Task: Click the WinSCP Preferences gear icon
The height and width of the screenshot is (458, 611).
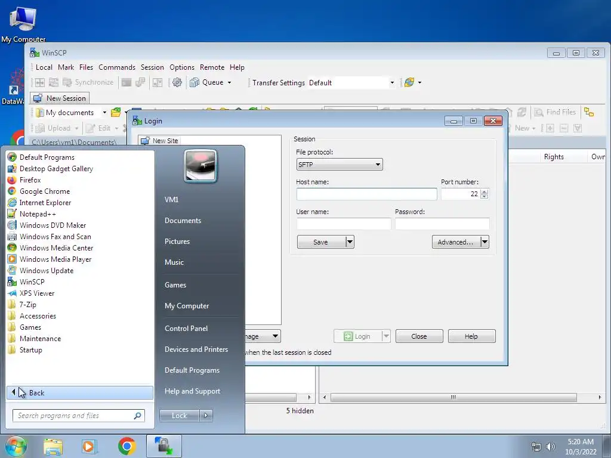Action: click(177, 82)
